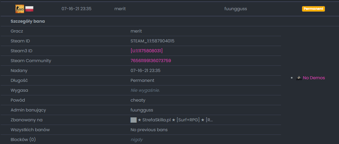
Task: Click admin name fuungguss in header row
Action: point(236,9)
